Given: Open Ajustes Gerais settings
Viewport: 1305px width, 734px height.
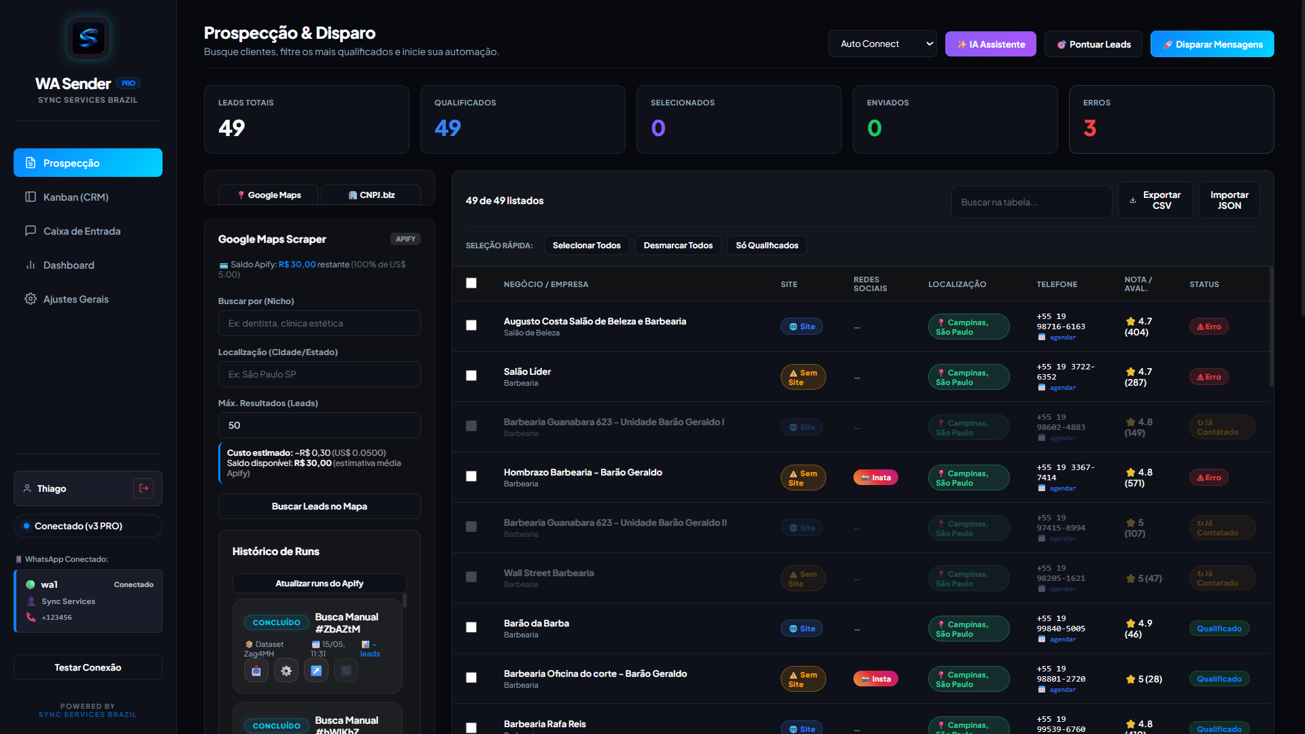Looking at the screenshot, I should coord(88,299).
